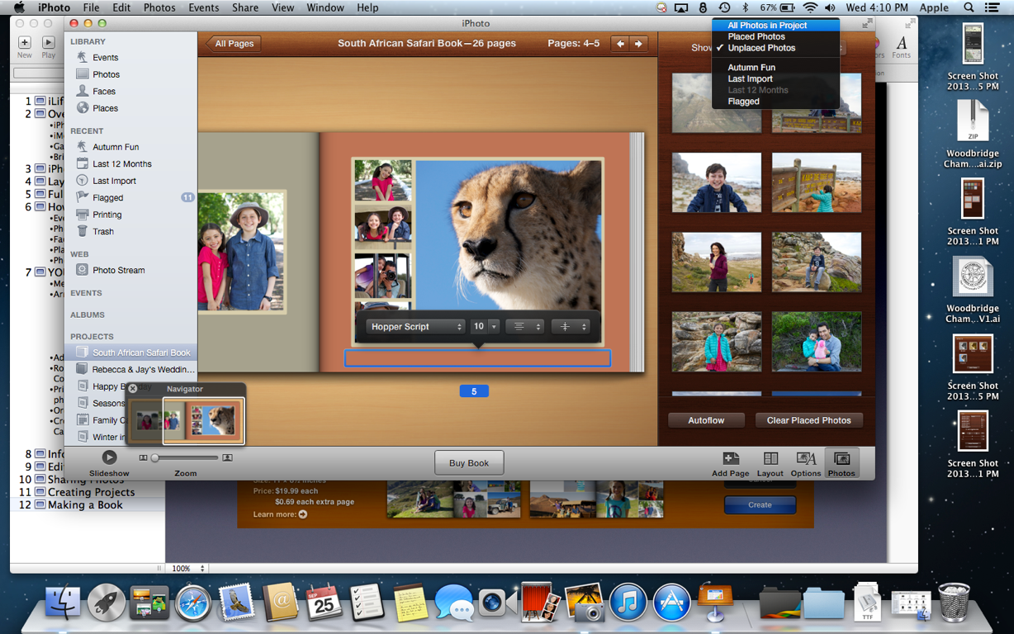Start the Slideshow play button

pyautogui.click(x=109, y=457)
